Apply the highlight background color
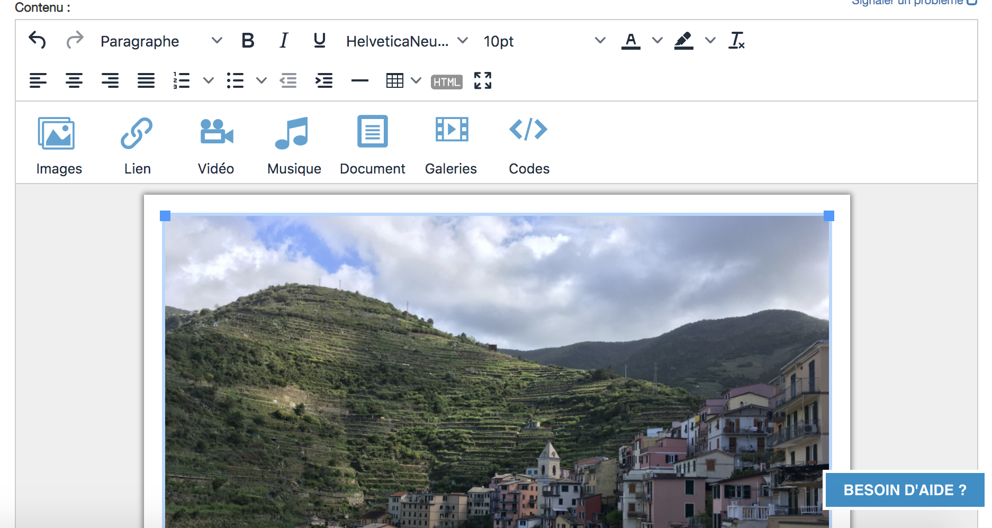The height and width of the screenshot is (528, 992). pos(683,40)
